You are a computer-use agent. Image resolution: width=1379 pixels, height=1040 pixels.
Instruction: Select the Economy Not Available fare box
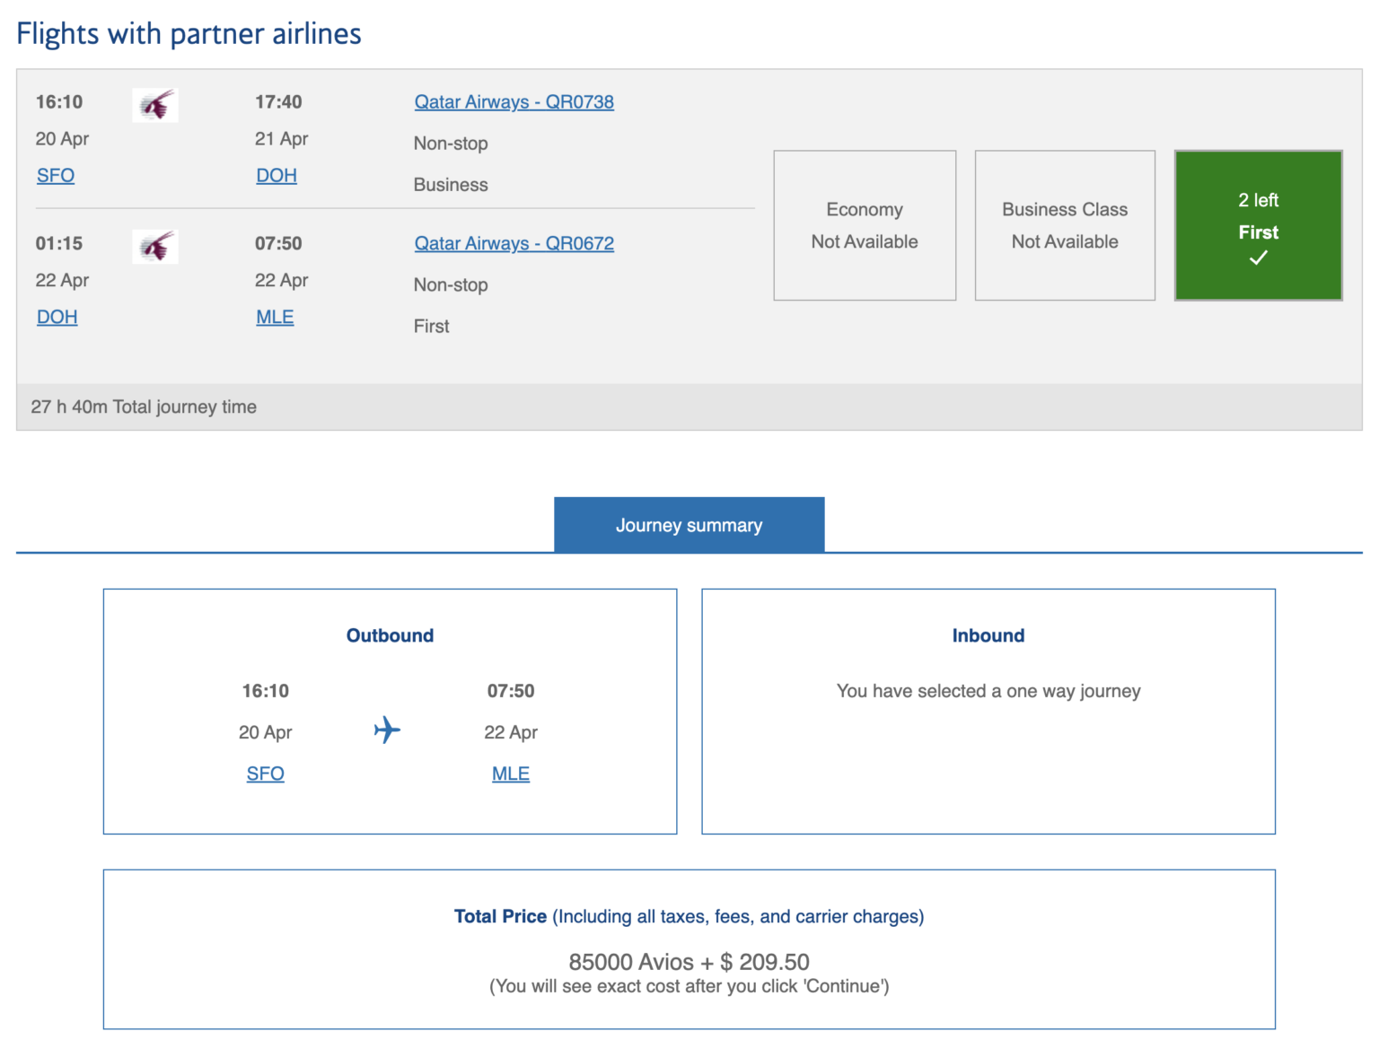(x=864, y=224)
